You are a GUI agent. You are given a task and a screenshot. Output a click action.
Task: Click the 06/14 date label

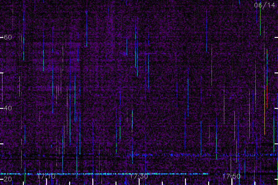264,5
